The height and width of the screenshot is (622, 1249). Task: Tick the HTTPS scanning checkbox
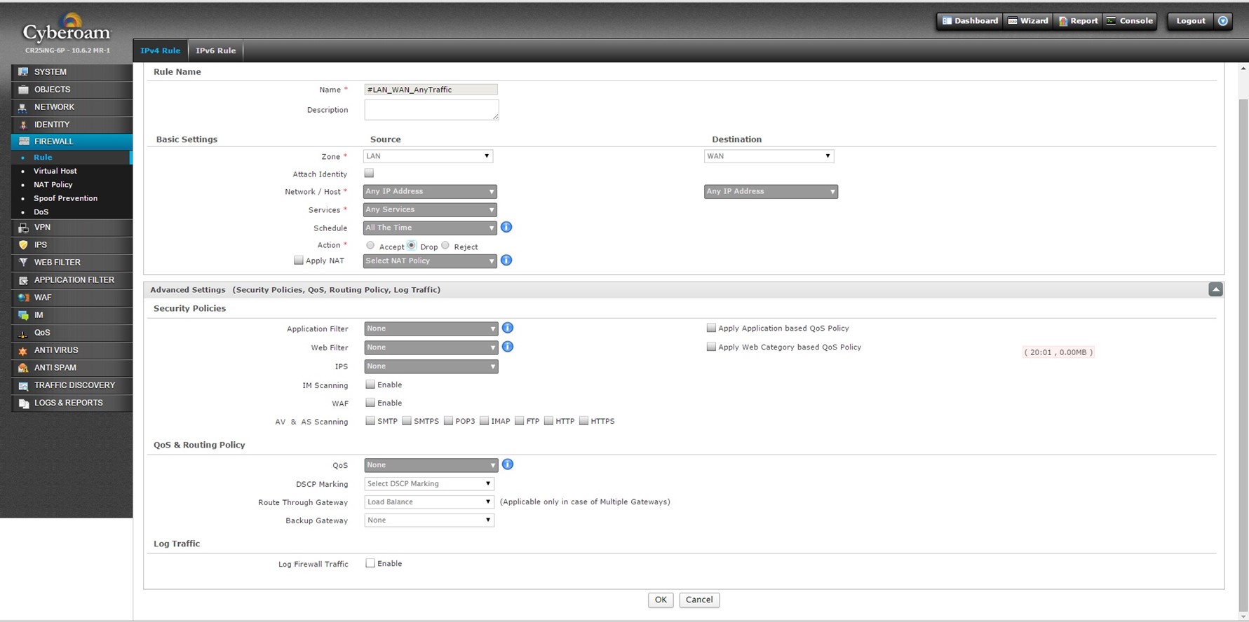coord(583,421)
